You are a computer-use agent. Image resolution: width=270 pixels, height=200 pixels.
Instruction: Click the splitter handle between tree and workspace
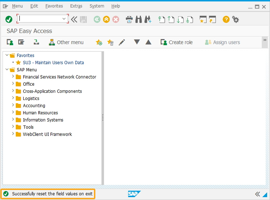pyautogui.click(x=103, y=118)
